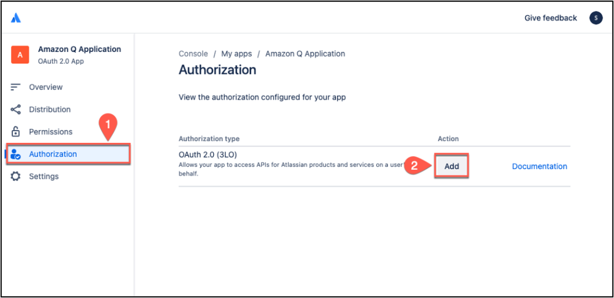
Task: Click the Authorization type column header
Action: (x=209, y=139)
